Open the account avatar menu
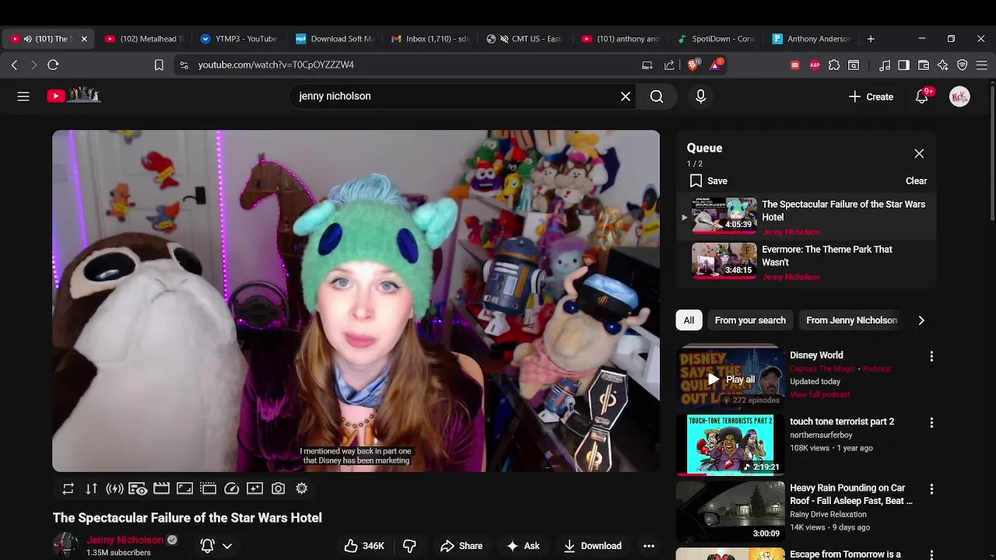 click(959, 96)
